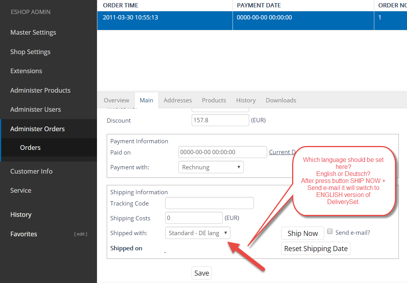Viewport: 407px width, 283px height.
Task: Open the Shipped with dropdown
Action: pyautogui.click(x=198, y=233)
